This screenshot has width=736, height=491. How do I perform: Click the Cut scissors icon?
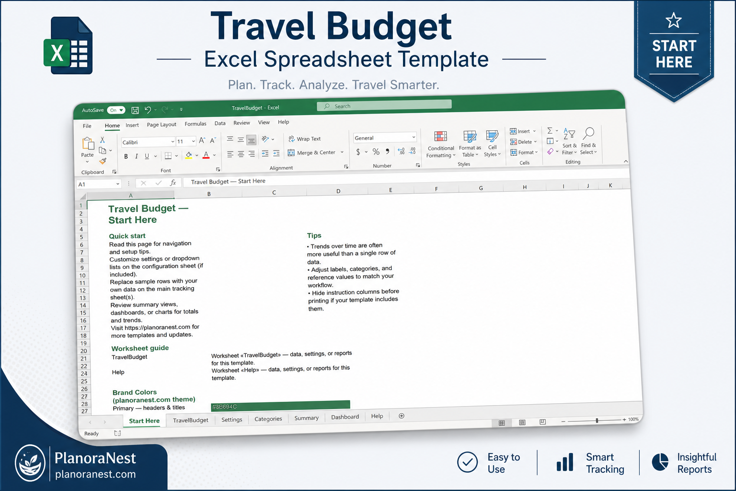(x=102, y=140)
